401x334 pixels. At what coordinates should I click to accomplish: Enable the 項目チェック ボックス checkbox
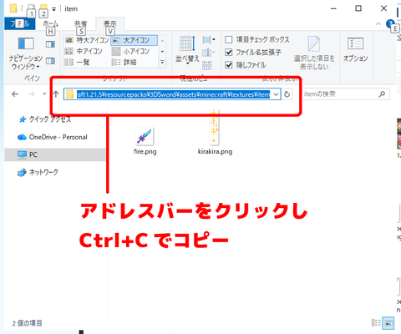[x=229, y=39]
